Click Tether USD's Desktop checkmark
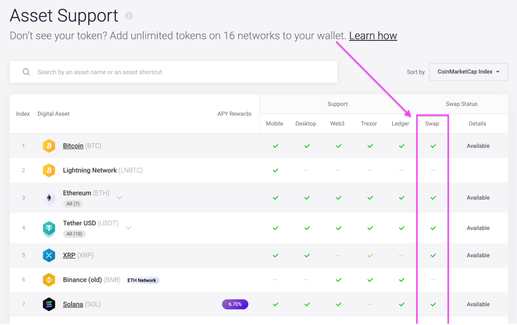Image resolution: width=517 pixels, height=325 pixels. (x=307, y=228)
